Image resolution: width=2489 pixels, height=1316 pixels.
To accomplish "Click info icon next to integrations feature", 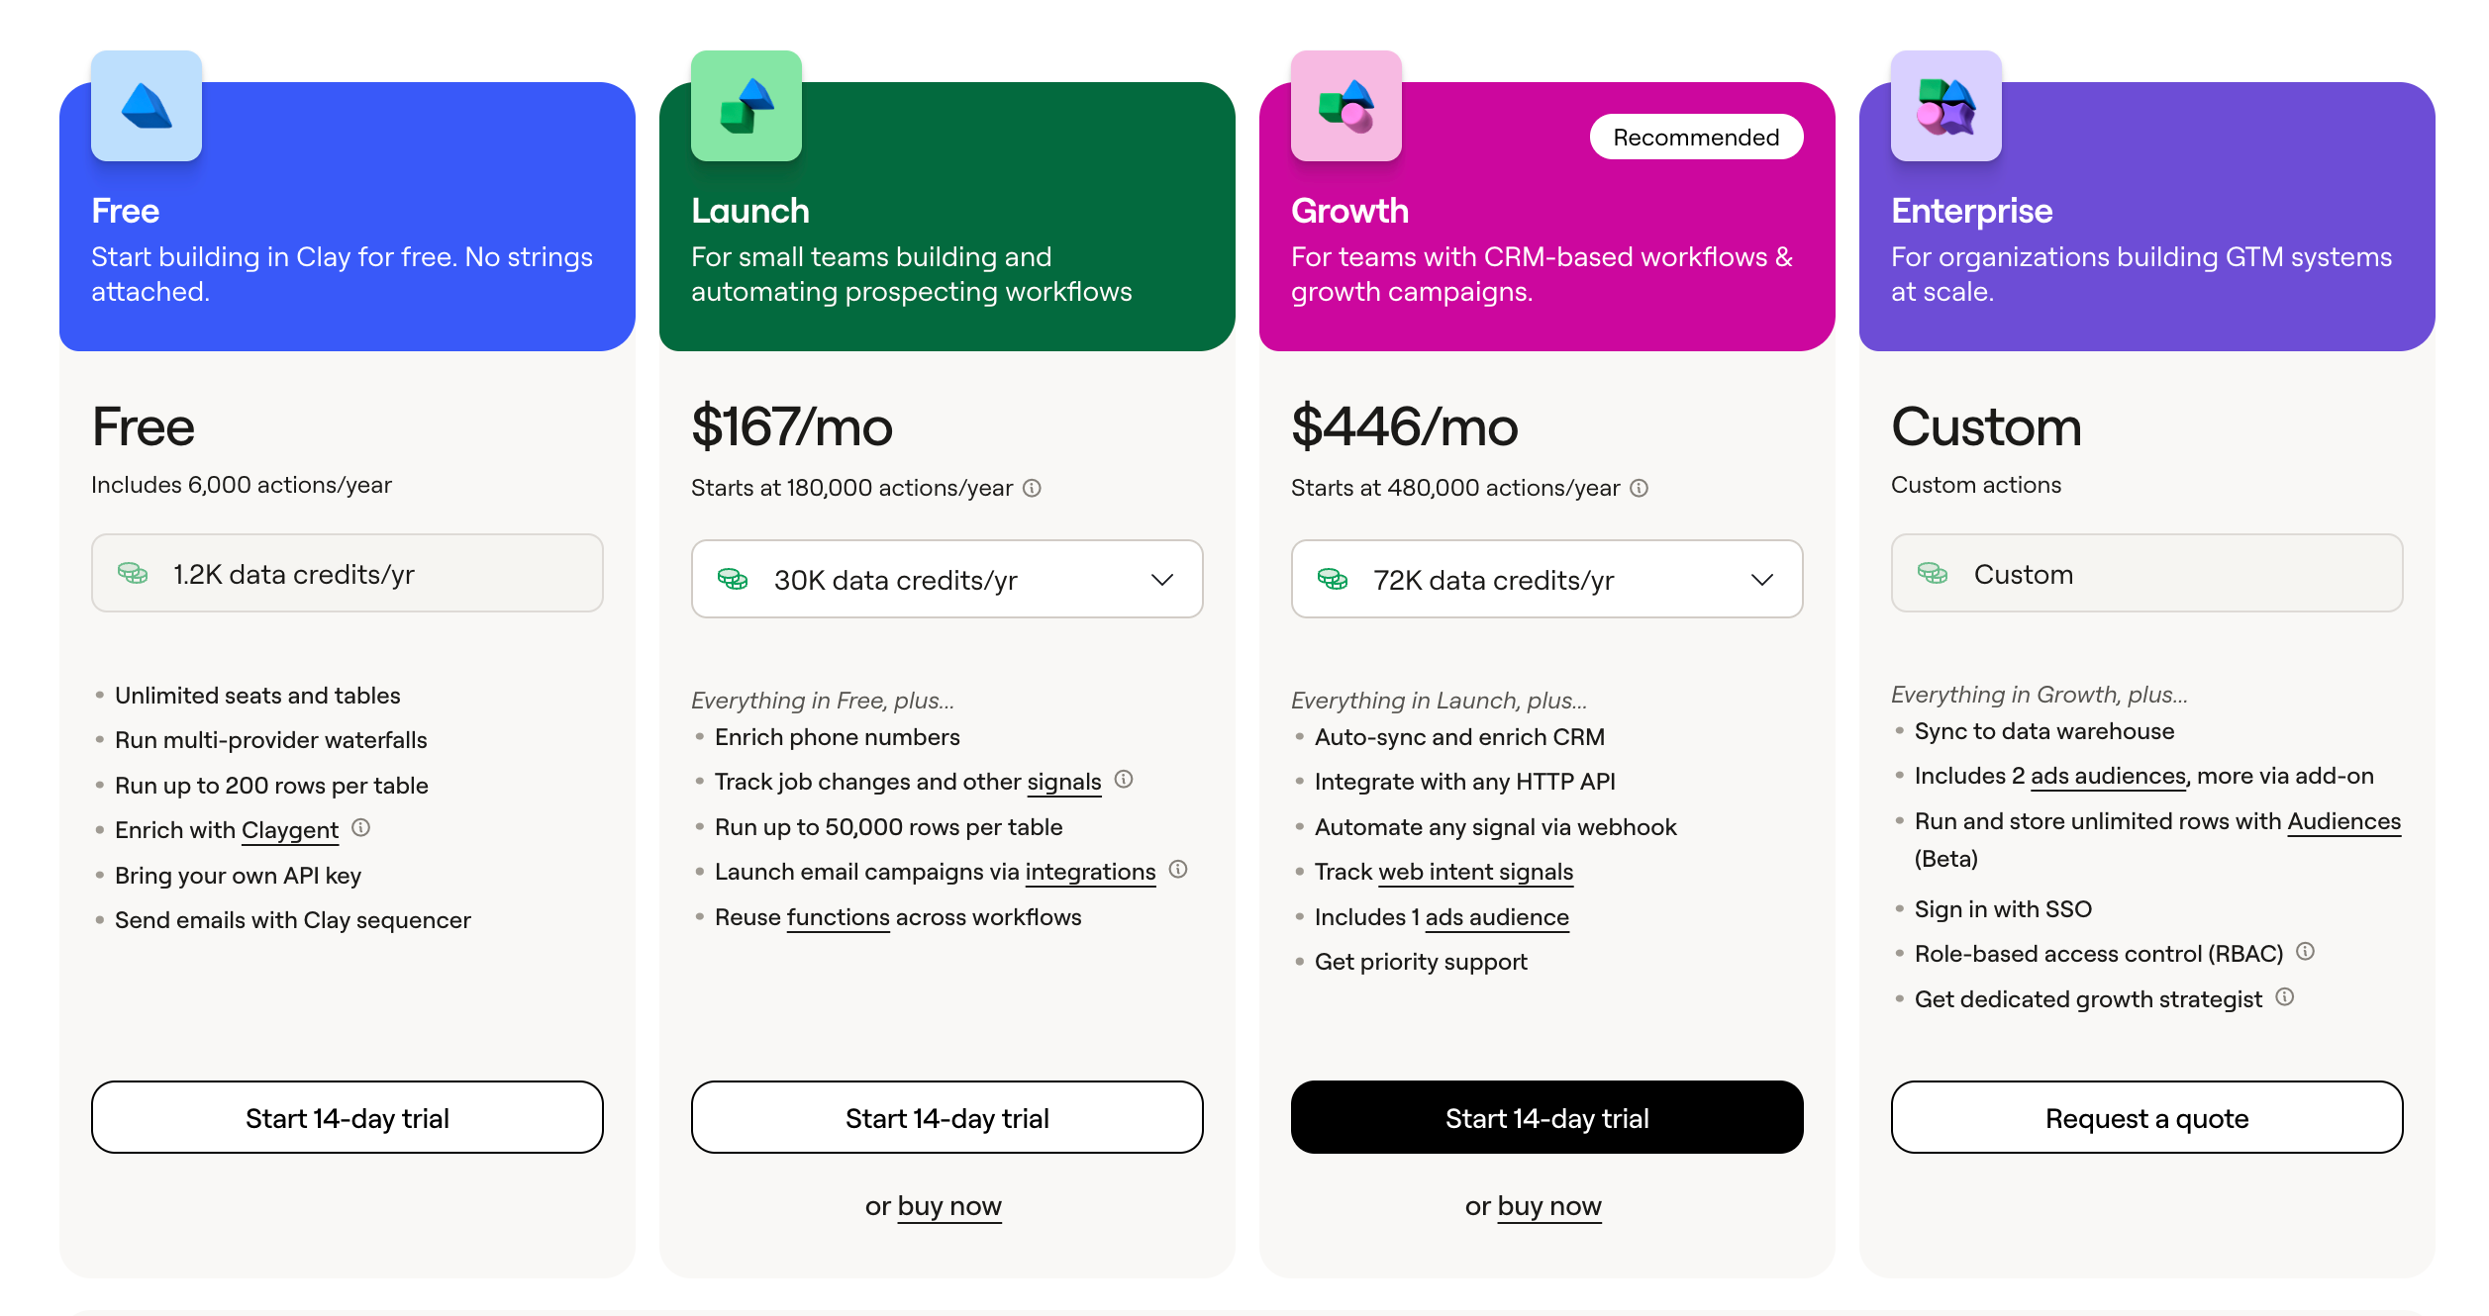I will click(1178, 869).
